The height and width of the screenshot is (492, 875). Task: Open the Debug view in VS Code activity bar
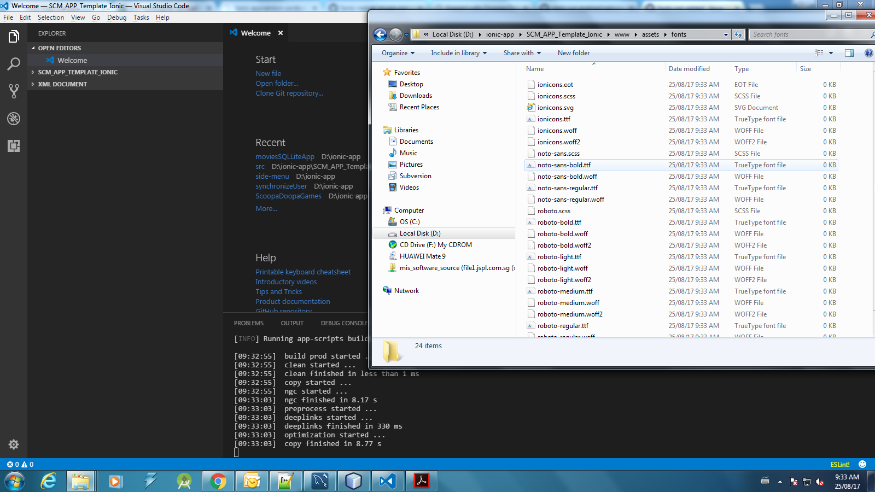coord(14,119)
